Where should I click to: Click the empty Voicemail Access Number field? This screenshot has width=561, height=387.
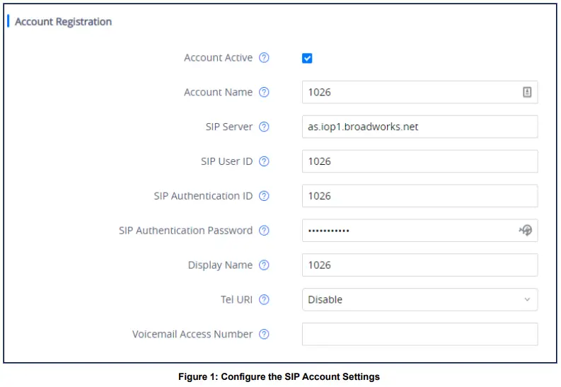point(419,334)
